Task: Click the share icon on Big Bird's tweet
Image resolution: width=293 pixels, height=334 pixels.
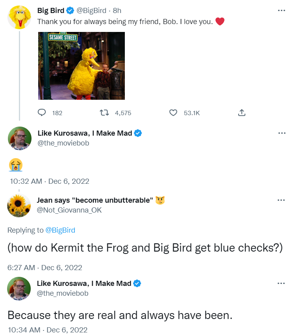Action: [241, 112]
